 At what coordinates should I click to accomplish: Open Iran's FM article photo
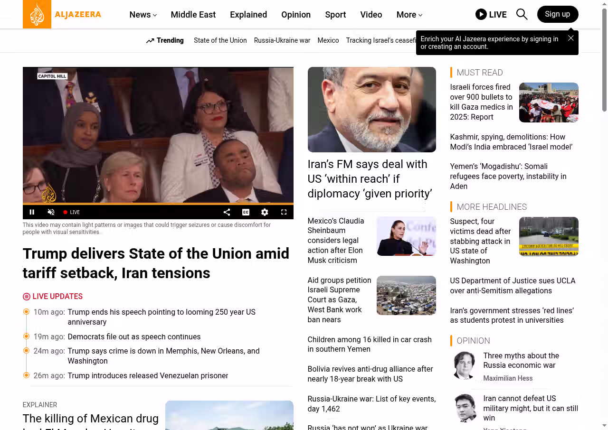tap(371, 110)
